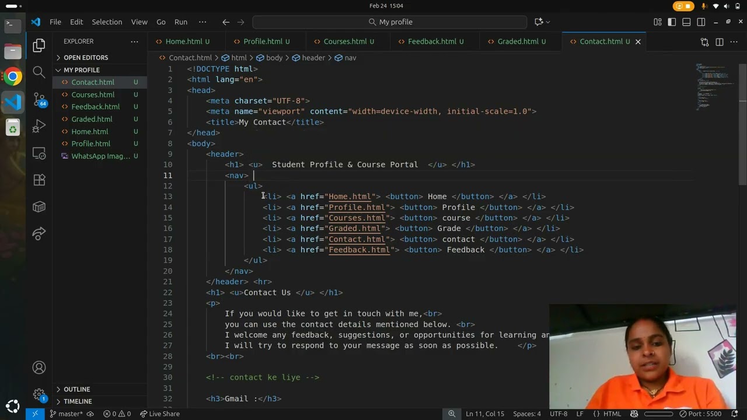Open Feedback.html in the Explorer tree
Image resolution: width=747 pixels, height=420 pixels.
[95, 107]
